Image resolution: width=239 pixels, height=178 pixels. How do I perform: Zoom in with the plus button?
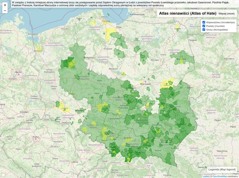5,5
